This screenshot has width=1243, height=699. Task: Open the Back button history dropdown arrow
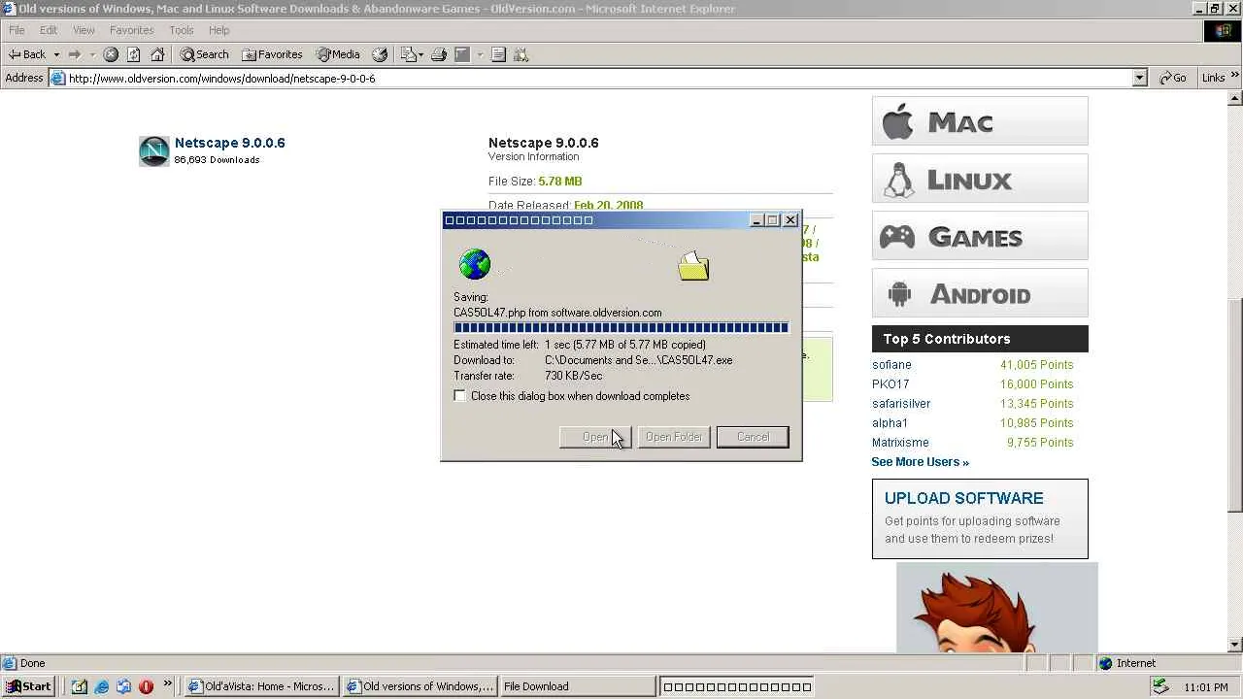pos(56,54)
